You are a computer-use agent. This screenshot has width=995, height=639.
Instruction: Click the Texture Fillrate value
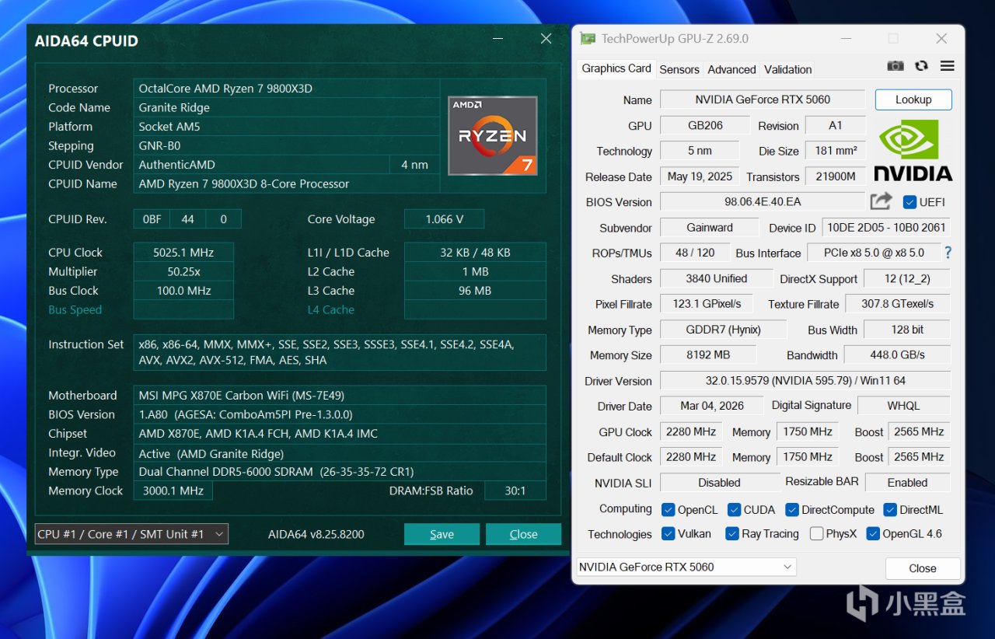pos(898,304)
